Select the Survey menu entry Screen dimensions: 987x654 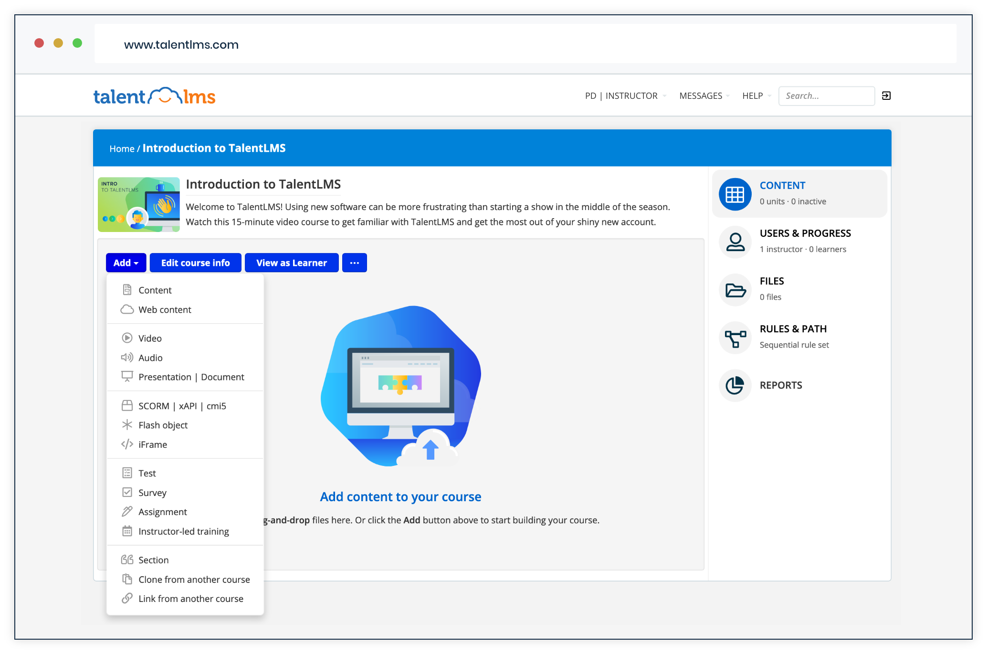185,492
